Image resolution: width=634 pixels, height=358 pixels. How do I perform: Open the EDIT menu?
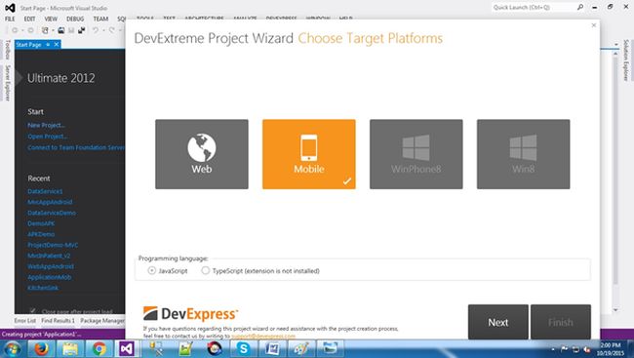(29, 19)
